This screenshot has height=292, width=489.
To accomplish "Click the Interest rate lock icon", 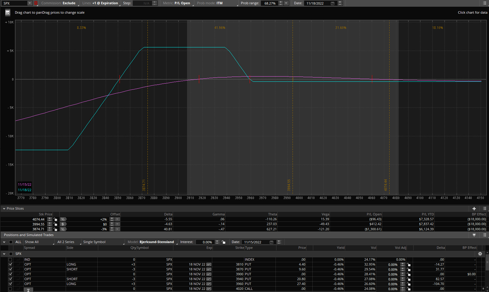I will tap(223, 242).
